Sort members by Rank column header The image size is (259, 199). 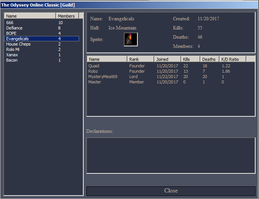140,59
